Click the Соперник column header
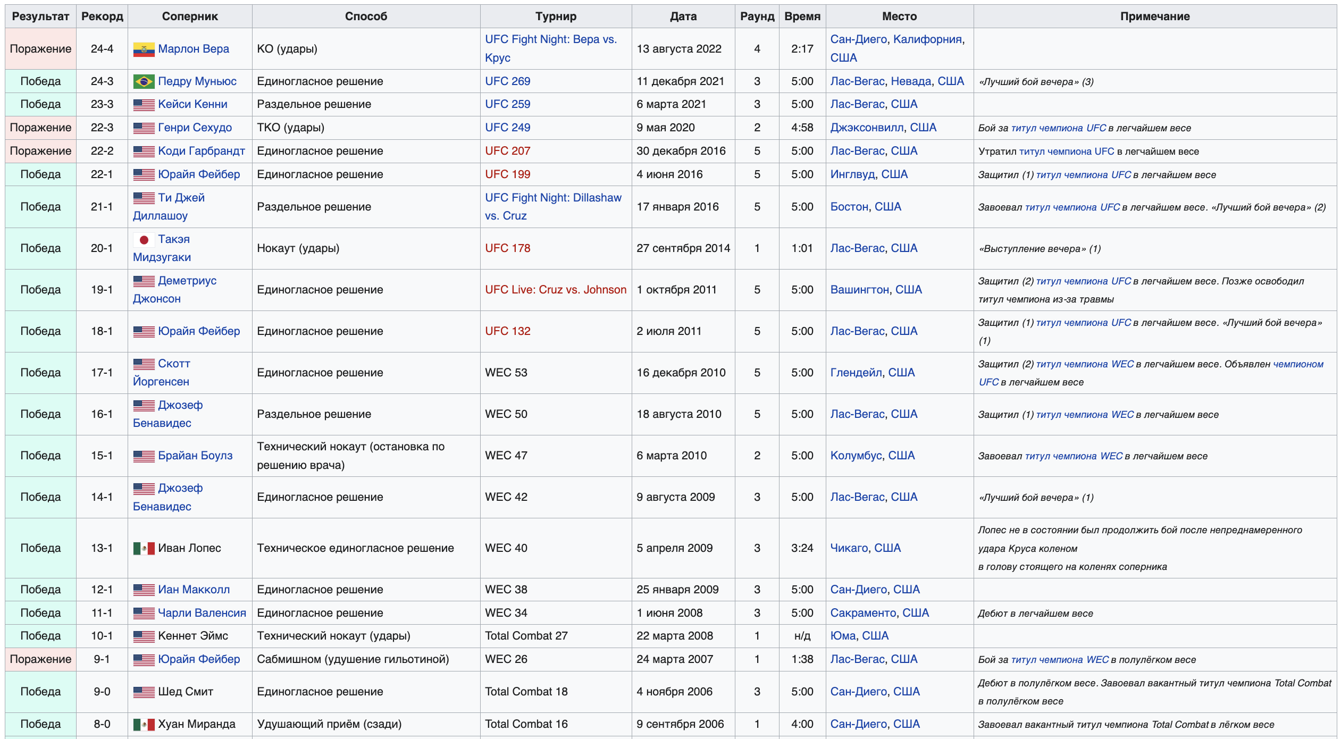 coord(190,16)
